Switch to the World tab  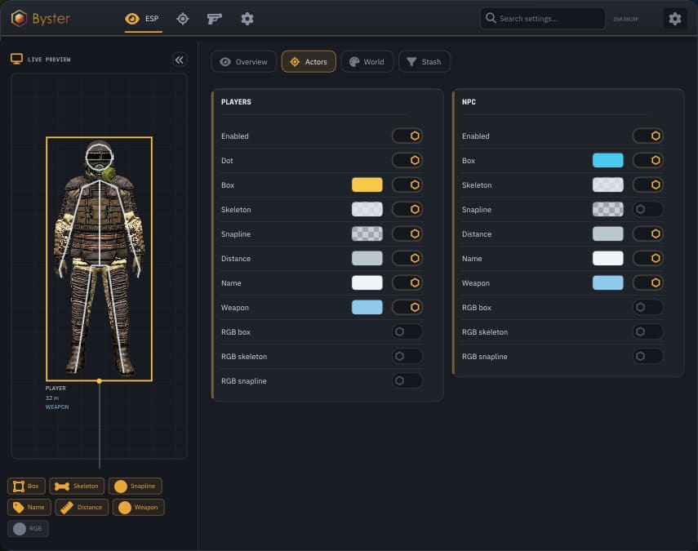[x=367, y=61]
